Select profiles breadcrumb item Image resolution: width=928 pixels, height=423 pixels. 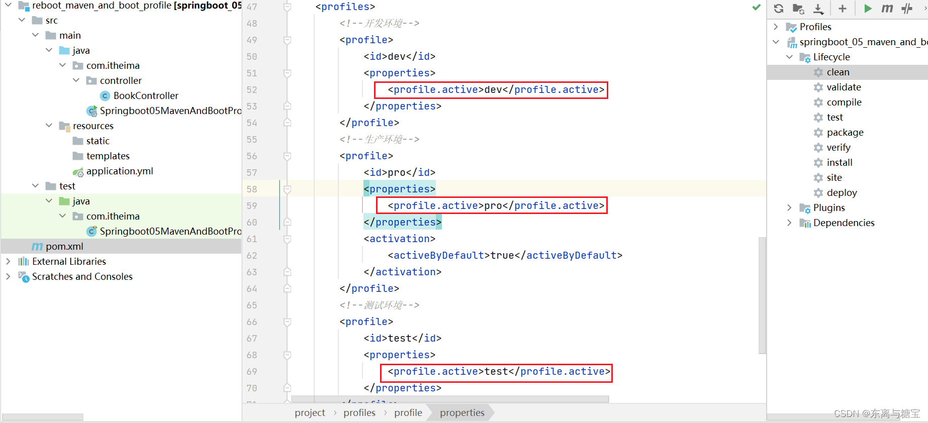[359, 412]
